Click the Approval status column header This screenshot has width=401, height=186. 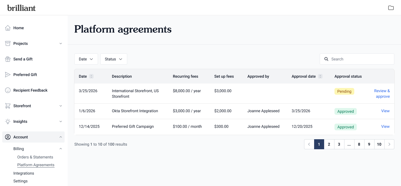[x=348, y=76]
